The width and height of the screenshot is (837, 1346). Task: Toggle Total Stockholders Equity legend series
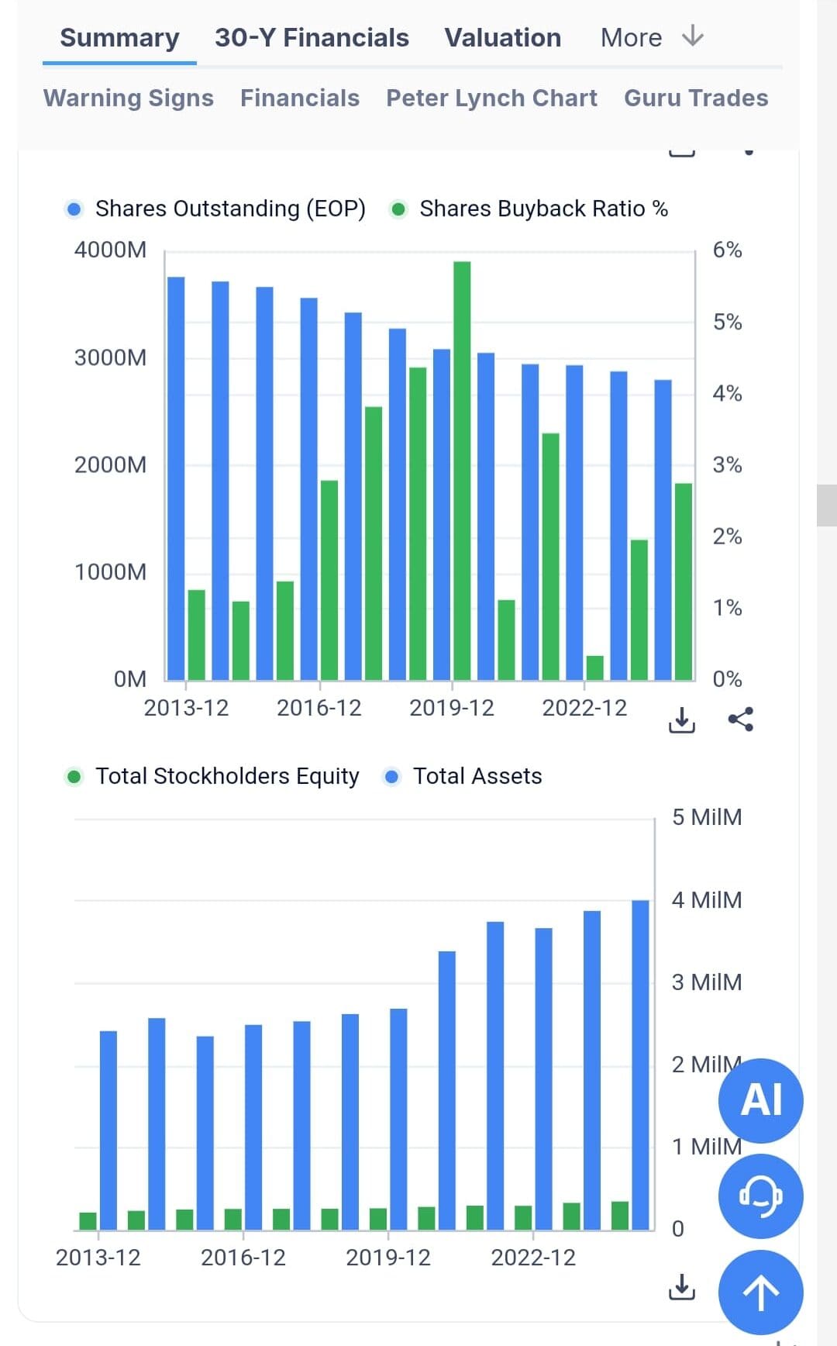pyautogui.click(x=212, y=776)
